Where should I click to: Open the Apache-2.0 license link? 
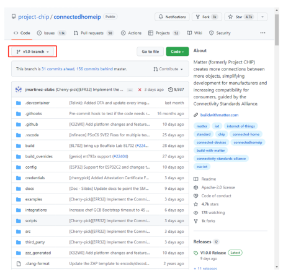218,187
